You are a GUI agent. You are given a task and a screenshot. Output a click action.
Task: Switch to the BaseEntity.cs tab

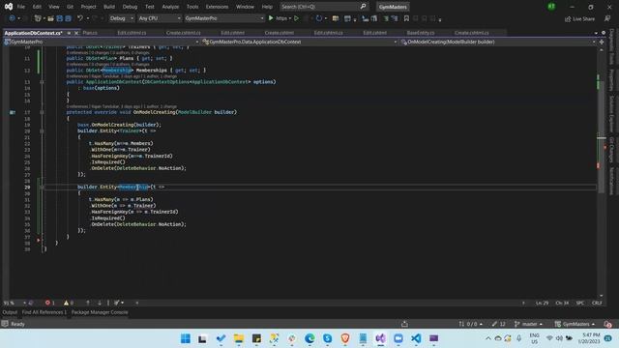(421, 33)
